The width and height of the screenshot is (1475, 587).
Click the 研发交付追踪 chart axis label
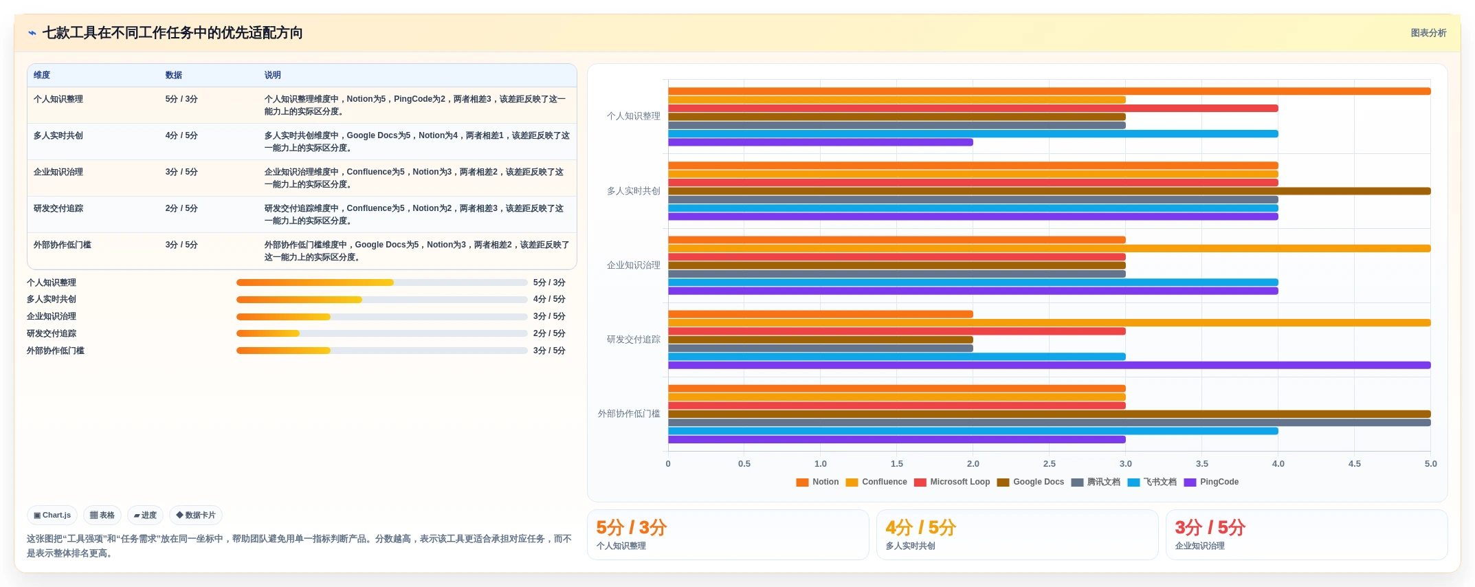(633, 340)
